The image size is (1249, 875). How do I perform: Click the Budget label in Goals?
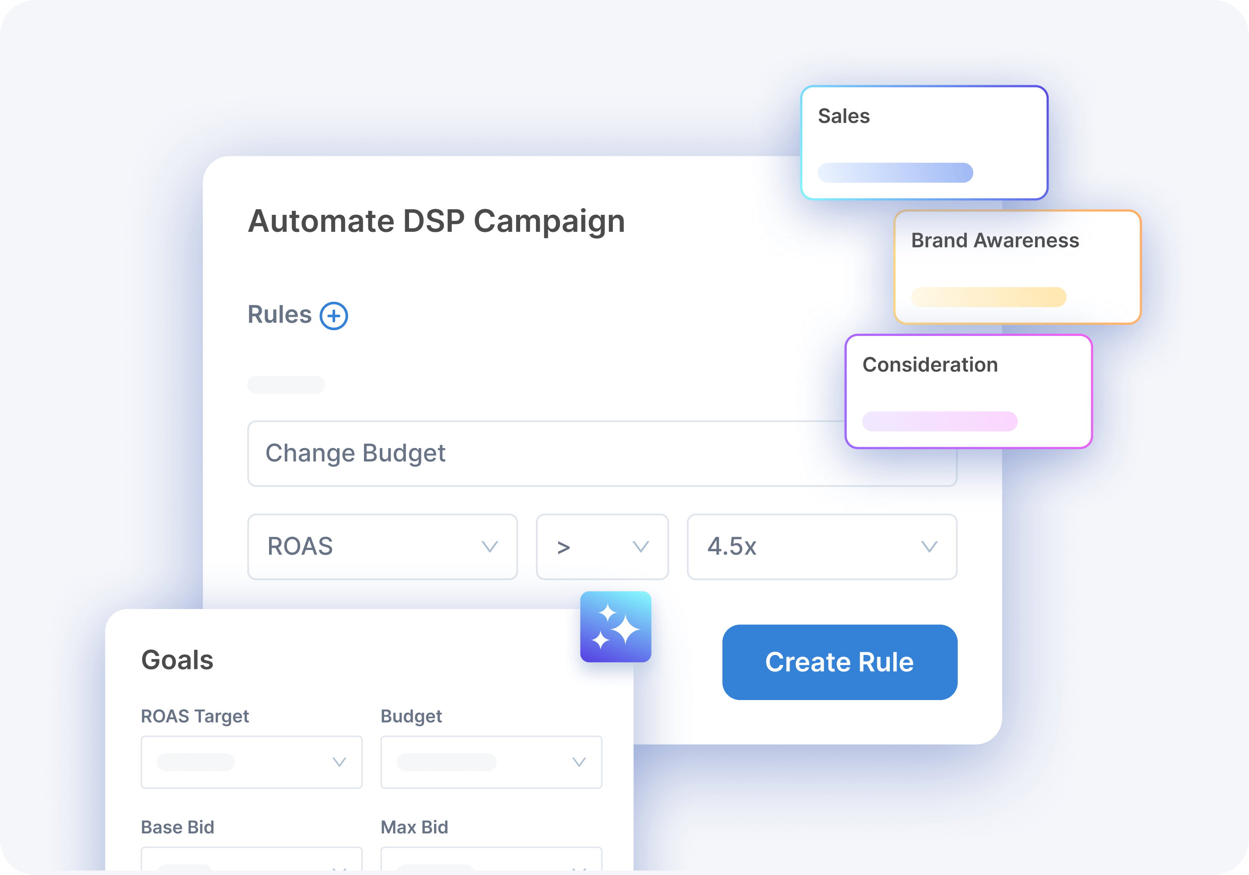click(411, 716)
